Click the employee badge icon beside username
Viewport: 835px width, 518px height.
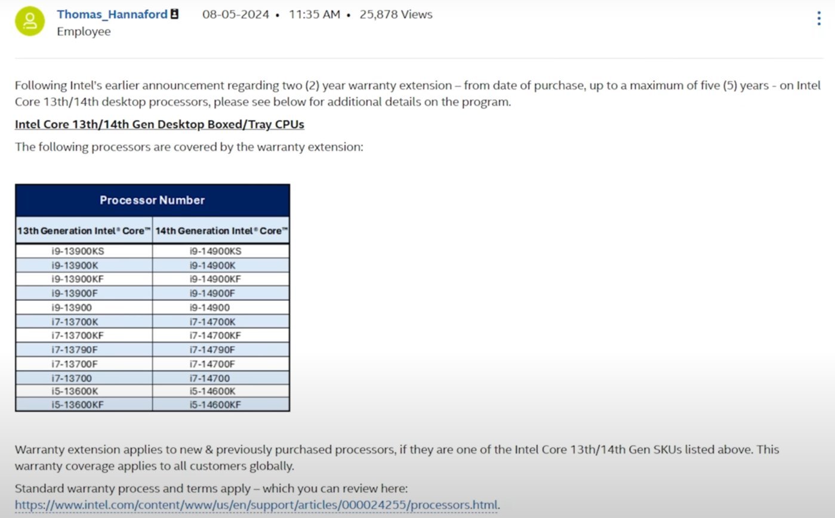pos(174,14)
